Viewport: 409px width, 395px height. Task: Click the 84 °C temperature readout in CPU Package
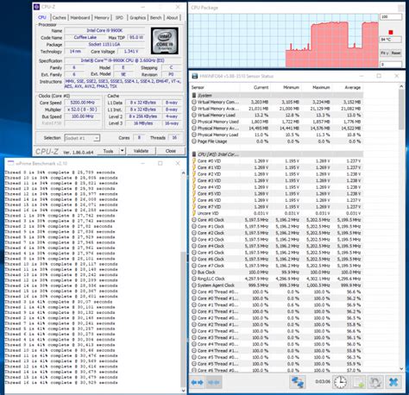click(391, 40)
